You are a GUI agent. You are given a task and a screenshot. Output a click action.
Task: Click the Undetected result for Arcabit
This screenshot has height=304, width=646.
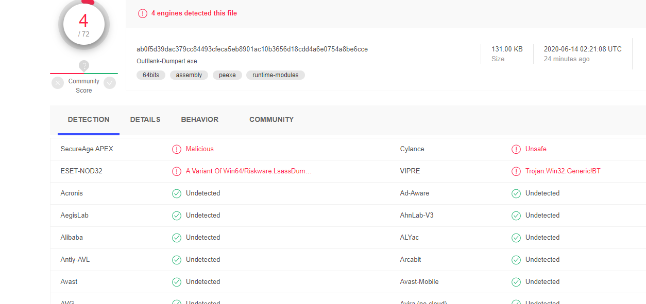click(x=542, y=260)
